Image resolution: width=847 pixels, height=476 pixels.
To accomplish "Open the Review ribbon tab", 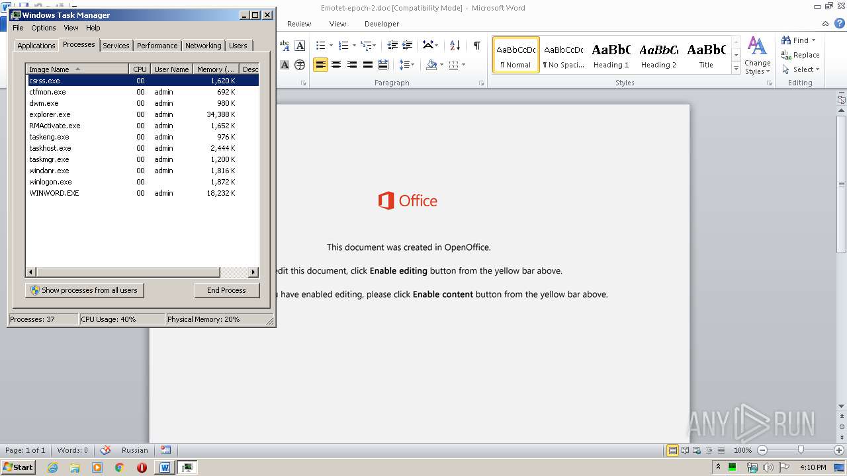I will (x=298, y=24).
